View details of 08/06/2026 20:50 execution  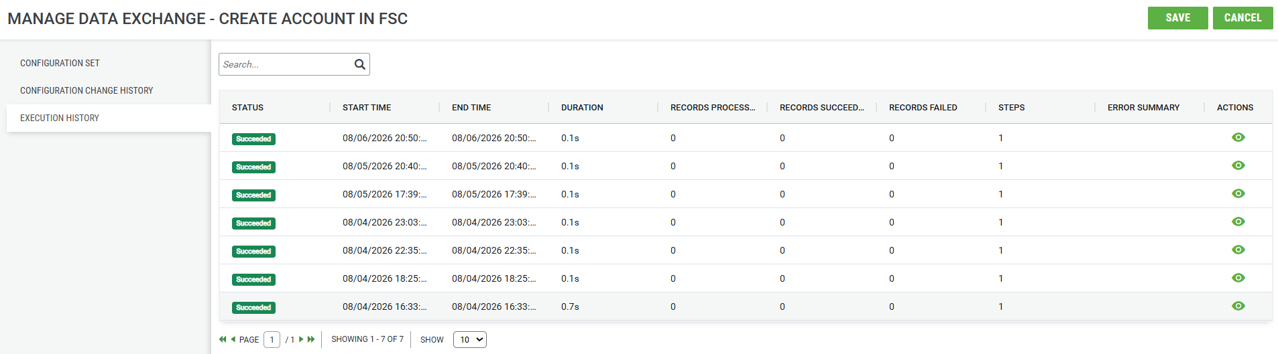1238,137
